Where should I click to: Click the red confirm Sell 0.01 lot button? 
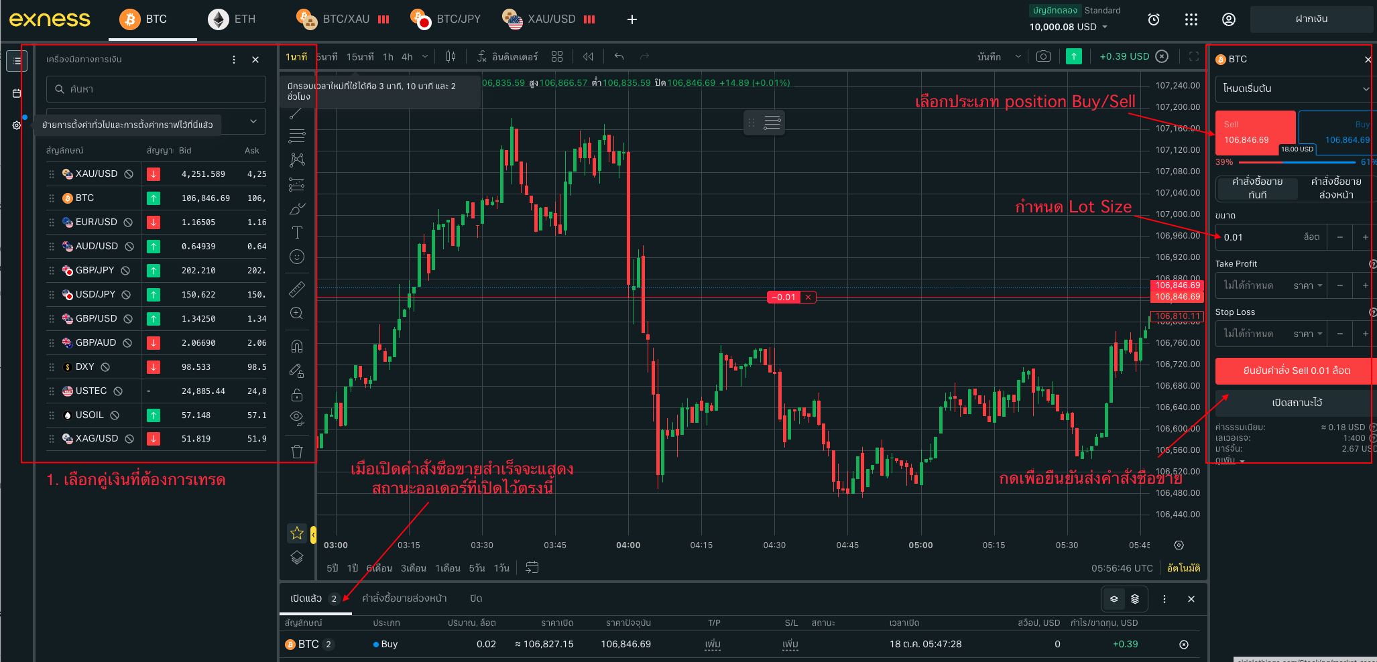click(1294, 371)
